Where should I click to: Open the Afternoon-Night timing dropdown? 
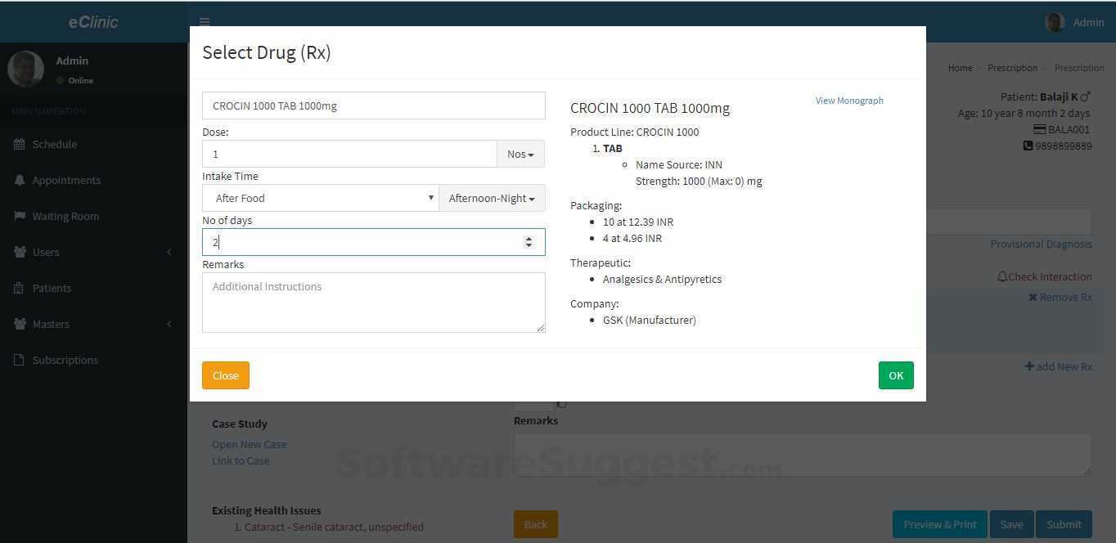(491, 198)
